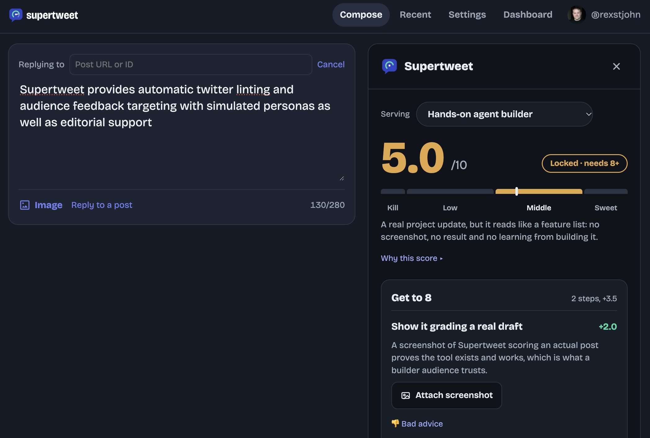650x438 pixels.
Task: Click Show it grading a real draft
Action: [x=457, y=326]
